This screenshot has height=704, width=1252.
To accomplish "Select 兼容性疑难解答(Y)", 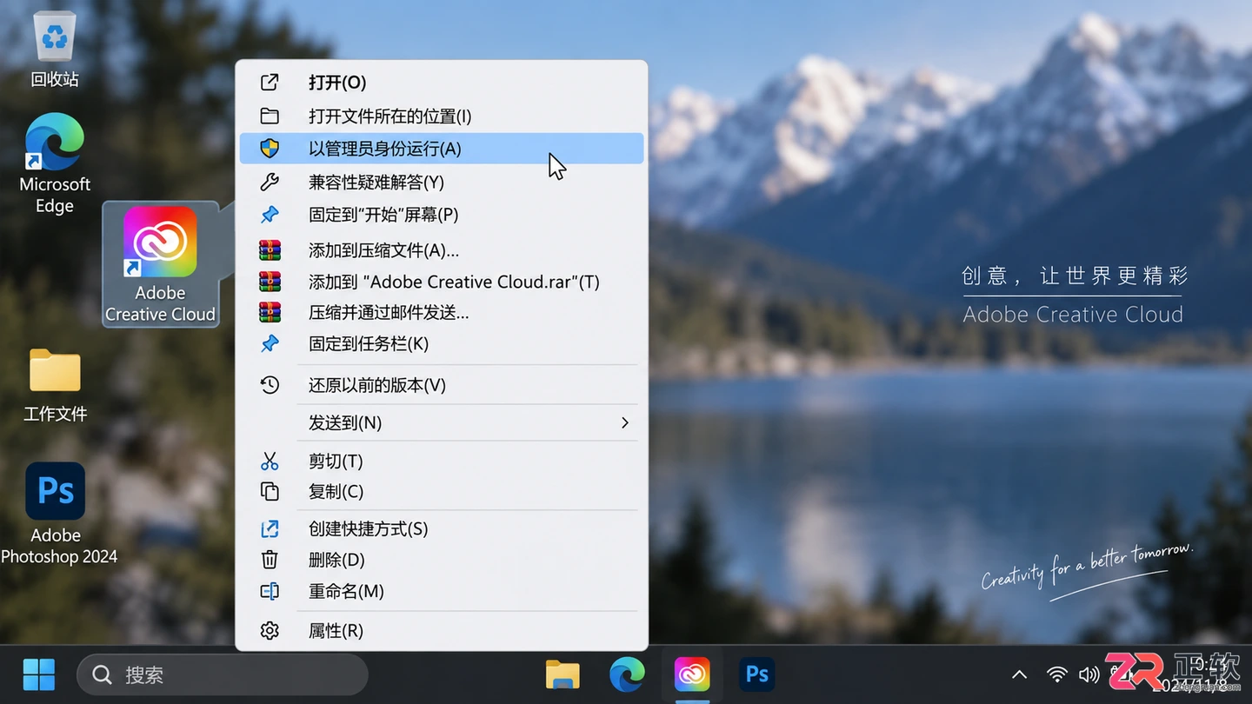I will click(442, 182).
